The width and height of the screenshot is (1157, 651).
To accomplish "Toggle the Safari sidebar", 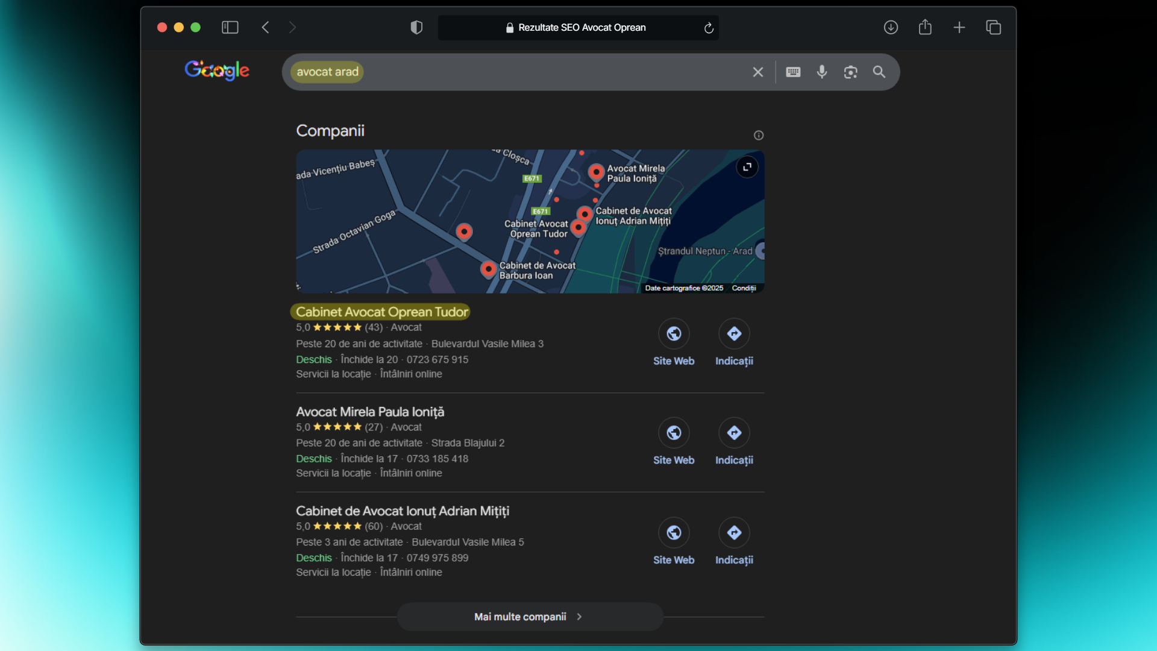I will 230,27.
